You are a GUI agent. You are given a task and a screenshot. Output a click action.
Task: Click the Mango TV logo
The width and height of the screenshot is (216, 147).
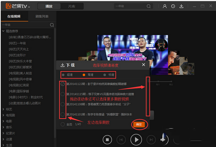(17, 6)
